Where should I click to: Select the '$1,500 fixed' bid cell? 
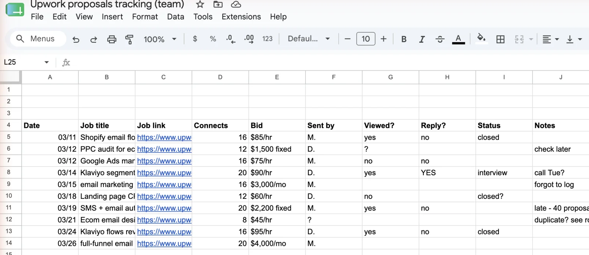[x=277, y=149]
